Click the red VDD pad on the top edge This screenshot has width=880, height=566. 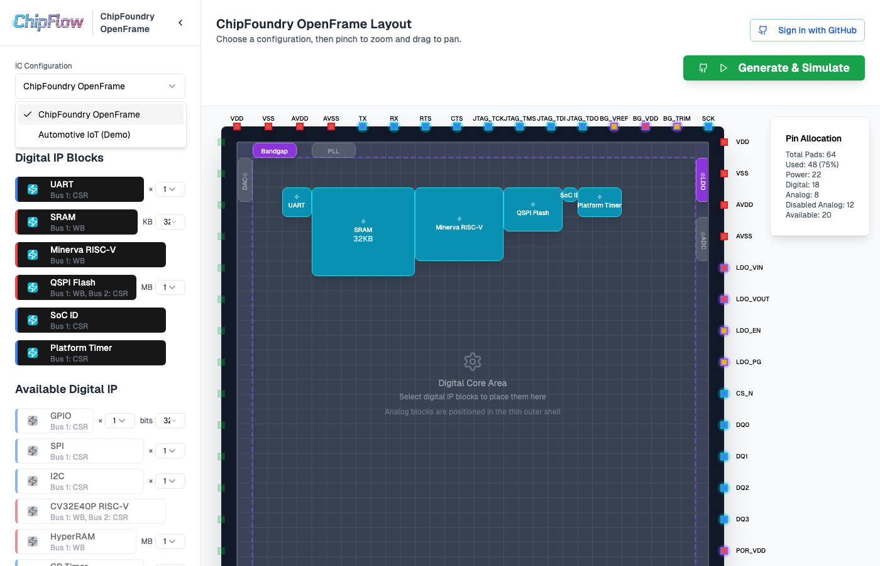[237, 126]
